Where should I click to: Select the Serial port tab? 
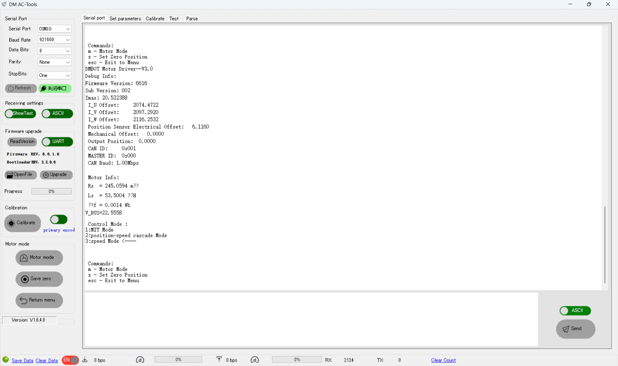point(94,18)
